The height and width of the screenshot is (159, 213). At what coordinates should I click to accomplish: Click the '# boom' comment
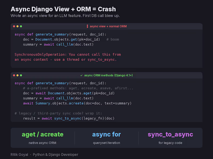point(113,39)
